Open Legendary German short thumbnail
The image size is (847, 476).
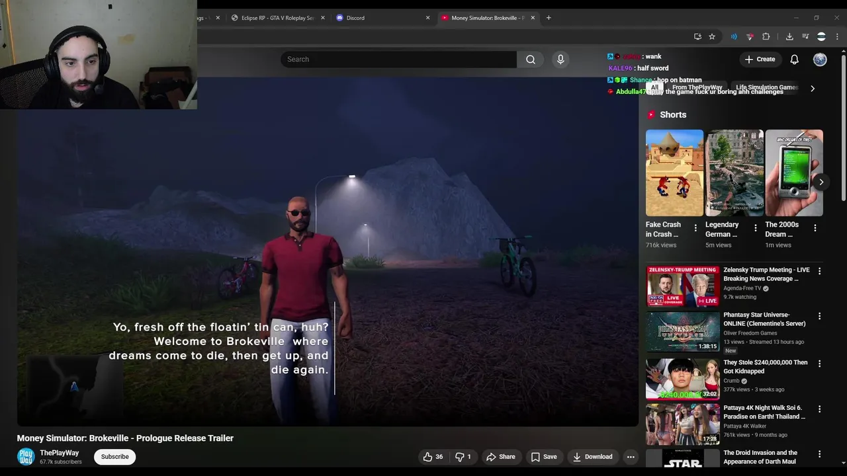(x=734, y=173)
